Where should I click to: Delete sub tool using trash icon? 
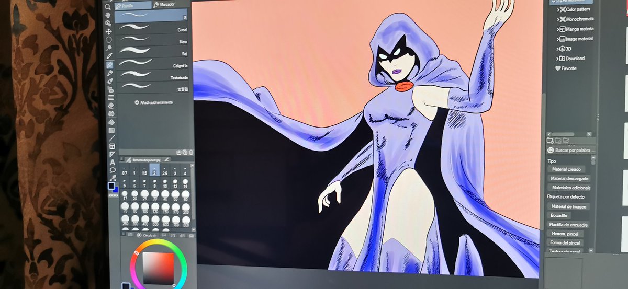191,152
